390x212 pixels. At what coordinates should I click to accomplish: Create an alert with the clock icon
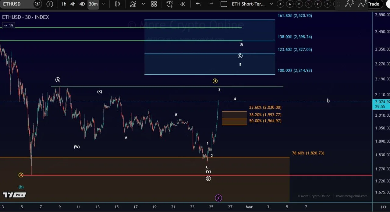coord(169,4)
